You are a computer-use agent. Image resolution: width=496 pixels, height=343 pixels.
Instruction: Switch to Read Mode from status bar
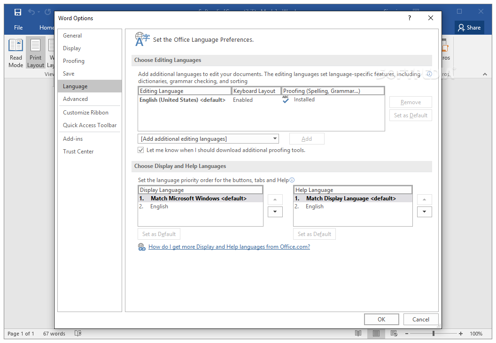pyautogui.click(x=358, y=333)
